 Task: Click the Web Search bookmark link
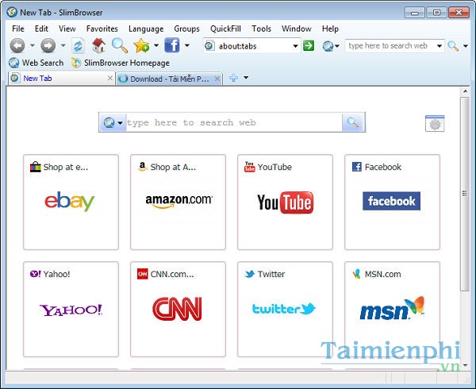tap(42, 63)
